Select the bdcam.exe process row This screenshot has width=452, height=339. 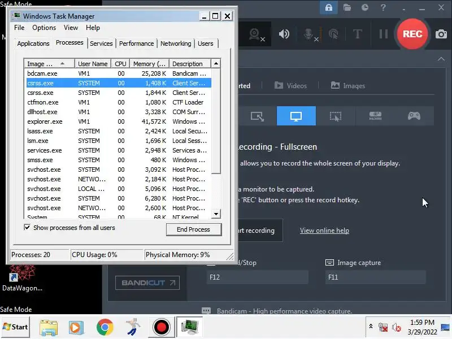tap(119, 73)
